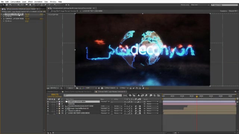The image size is (239, 134).
Task: Open the Workspace dropdown
Action: pyautogui.click(x=200, y=5)
